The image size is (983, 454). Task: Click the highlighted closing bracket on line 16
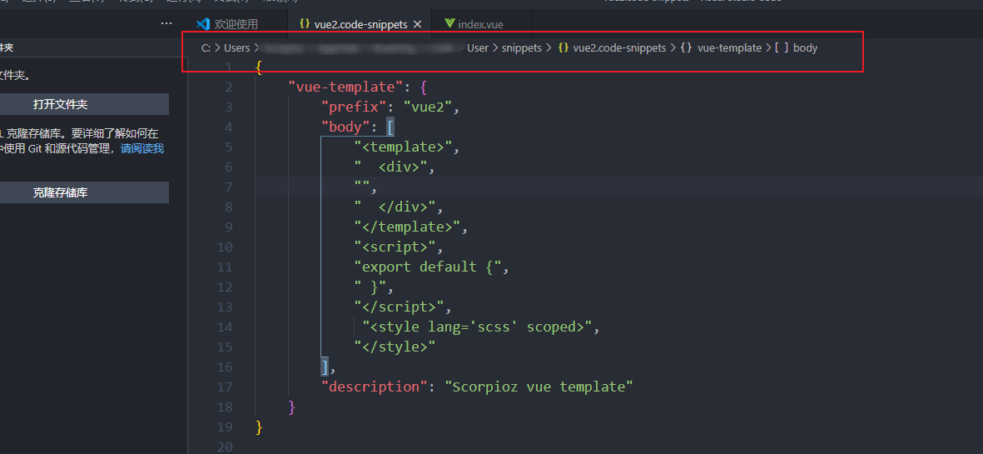pos(324,367)
